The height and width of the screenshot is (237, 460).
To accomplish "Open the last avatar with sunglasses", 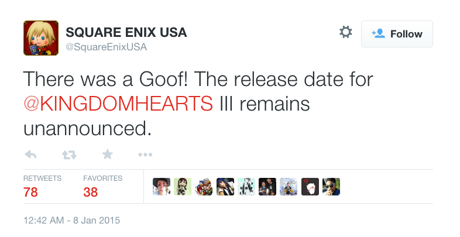I will click(x=331, y=187).
